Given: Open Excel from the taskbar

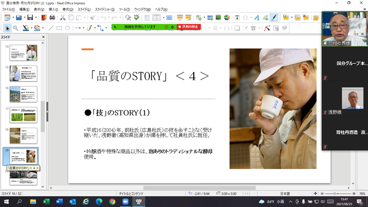Looking at the screenshot, I should coord(46,202).
